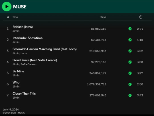The height and width of the screenshot is (116, 154).
Task: Open the song Rebirth (Intro)
Action: point(23,27)
